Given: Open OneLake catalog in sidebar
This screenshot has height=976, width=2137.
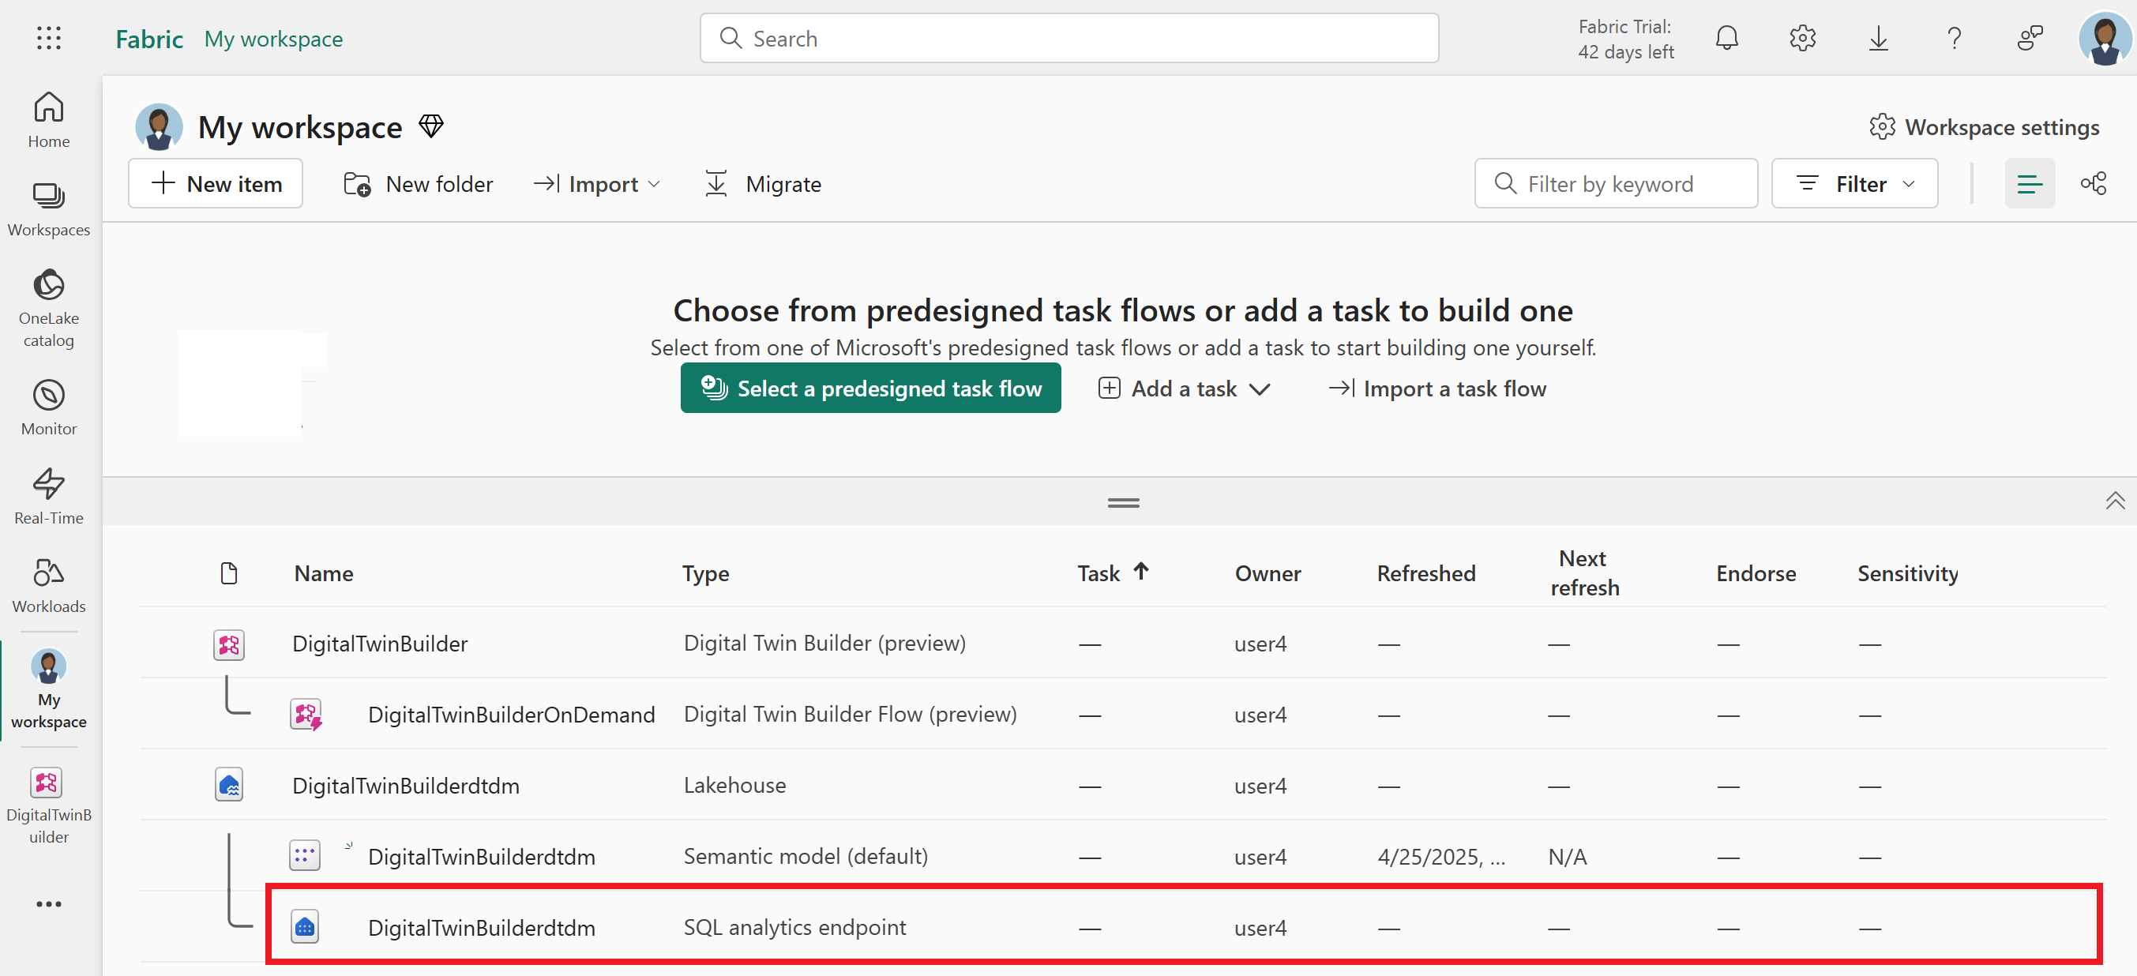Looking at the screenshot, I should coord(49,308).
